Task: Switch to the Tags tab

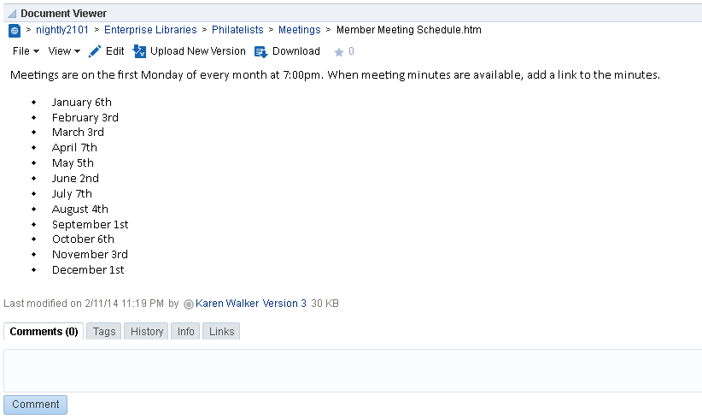Action: pyautogui.click(x=104, y=332)
